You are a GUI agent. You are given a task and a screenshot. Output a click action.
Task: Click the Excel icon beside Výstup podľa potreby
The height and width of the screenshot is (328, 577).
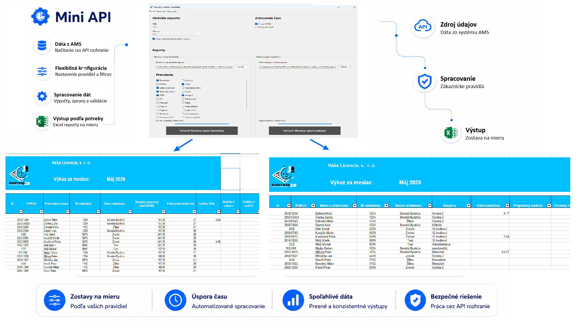pos(42,122)
